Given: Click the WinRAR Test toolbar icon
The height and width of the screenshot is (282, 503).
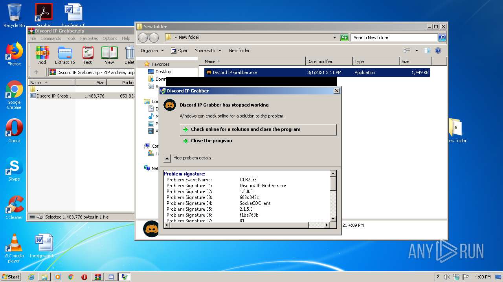Looking at the screenshot, I should [x=88, y=55].
